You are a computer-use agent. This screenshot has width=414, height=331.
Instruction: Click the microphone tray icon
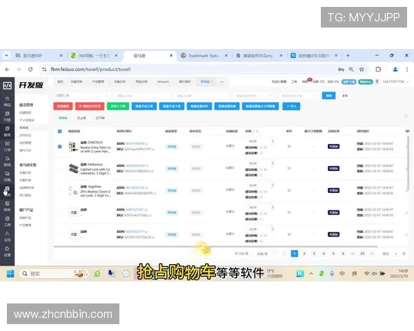(332, 274)
